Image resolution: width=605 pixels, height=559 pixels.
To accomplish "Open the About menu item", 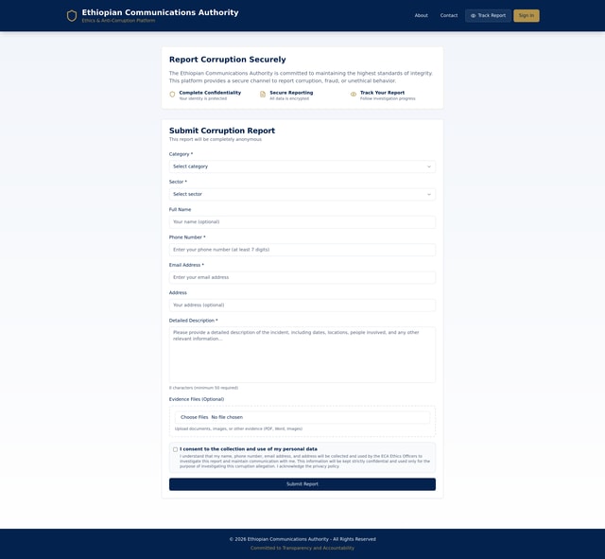I will (x=421, y=16).
